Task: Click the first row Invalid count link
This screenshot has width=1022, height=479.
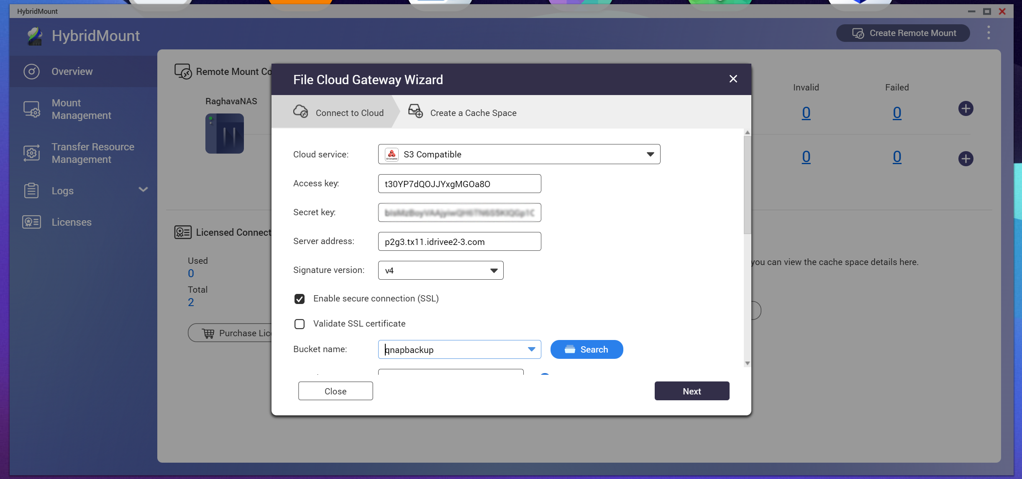Action: click(x=806, y=113)
